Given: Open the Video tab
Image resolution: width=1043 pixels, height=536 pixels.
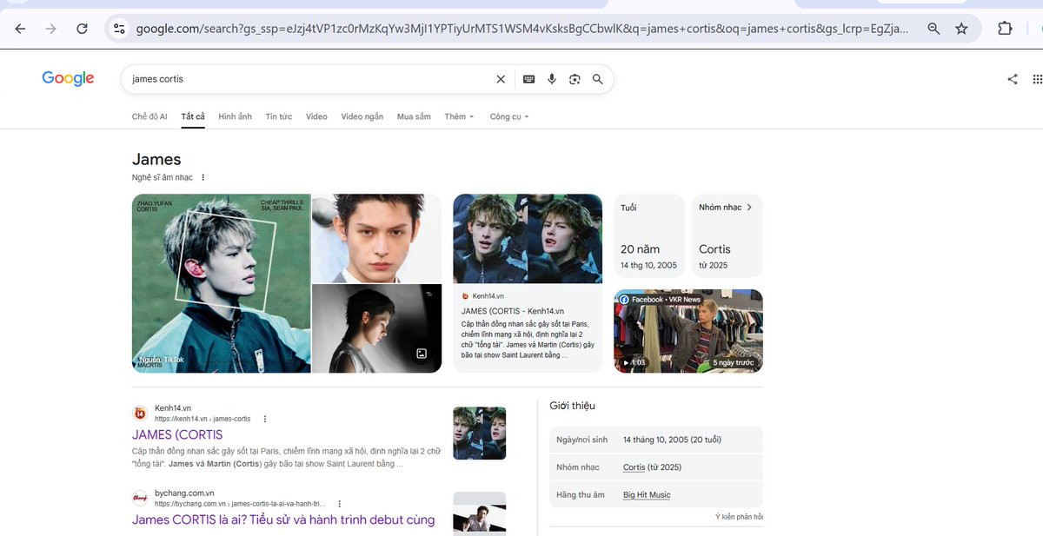Looking at the screenshot, I should coord(316,116).
